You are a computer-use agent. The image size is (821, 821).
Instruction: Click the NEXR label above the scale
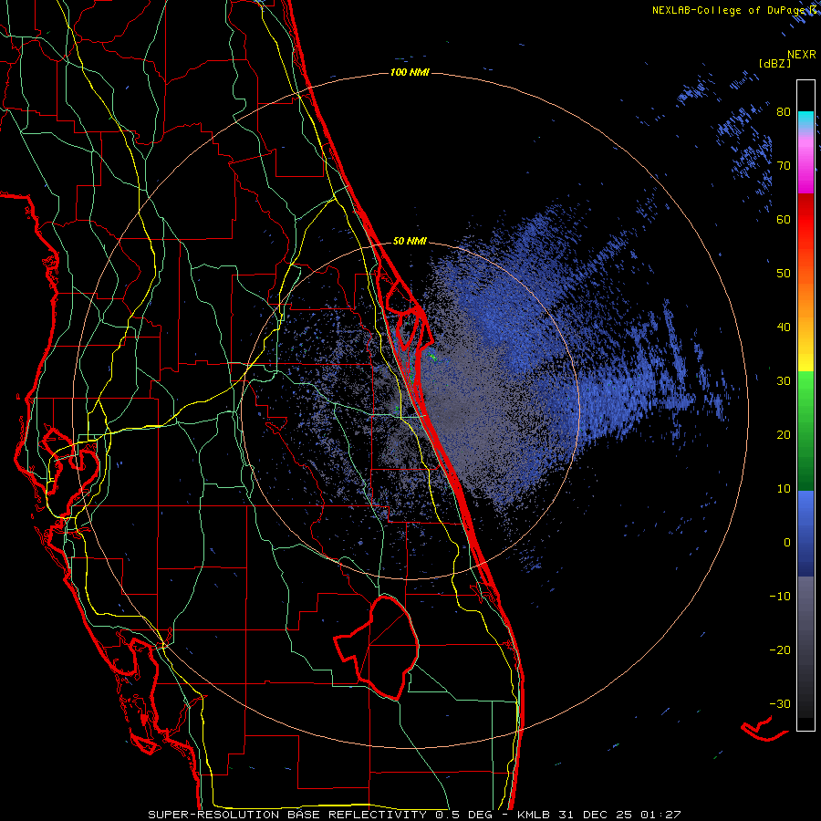[802, 55]
